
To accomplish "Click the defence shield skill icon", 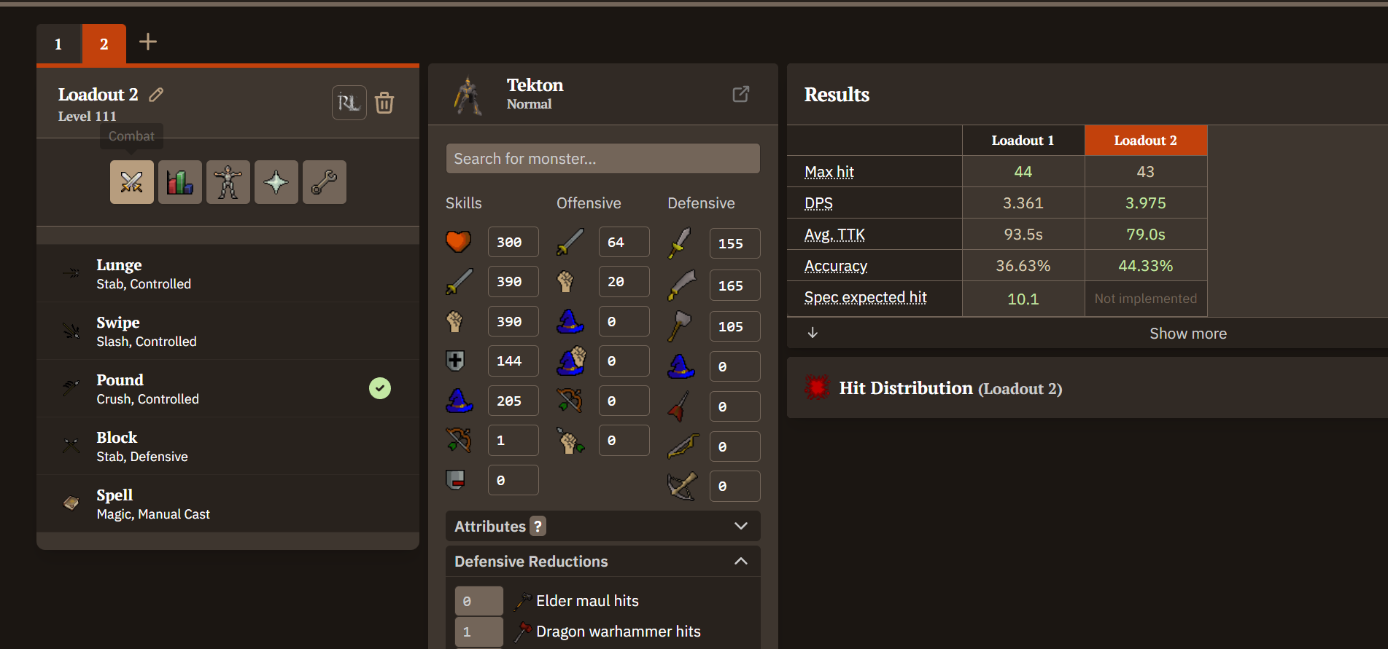I will click(456, 360).
